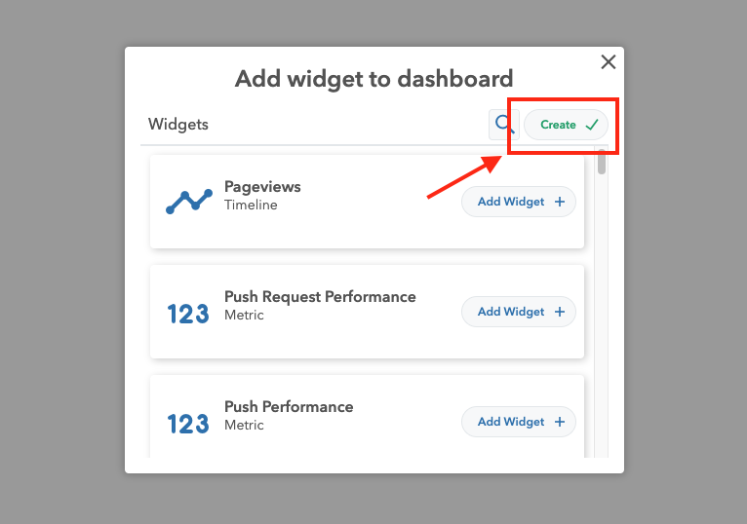Click the green checkmark on Create
Screen dimensions: 747x524
[592, 125]
